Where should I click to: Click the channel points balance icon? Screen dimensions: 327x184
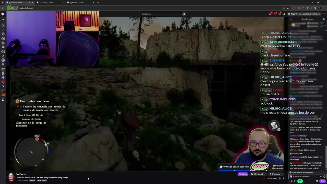[x=292, y=181]
